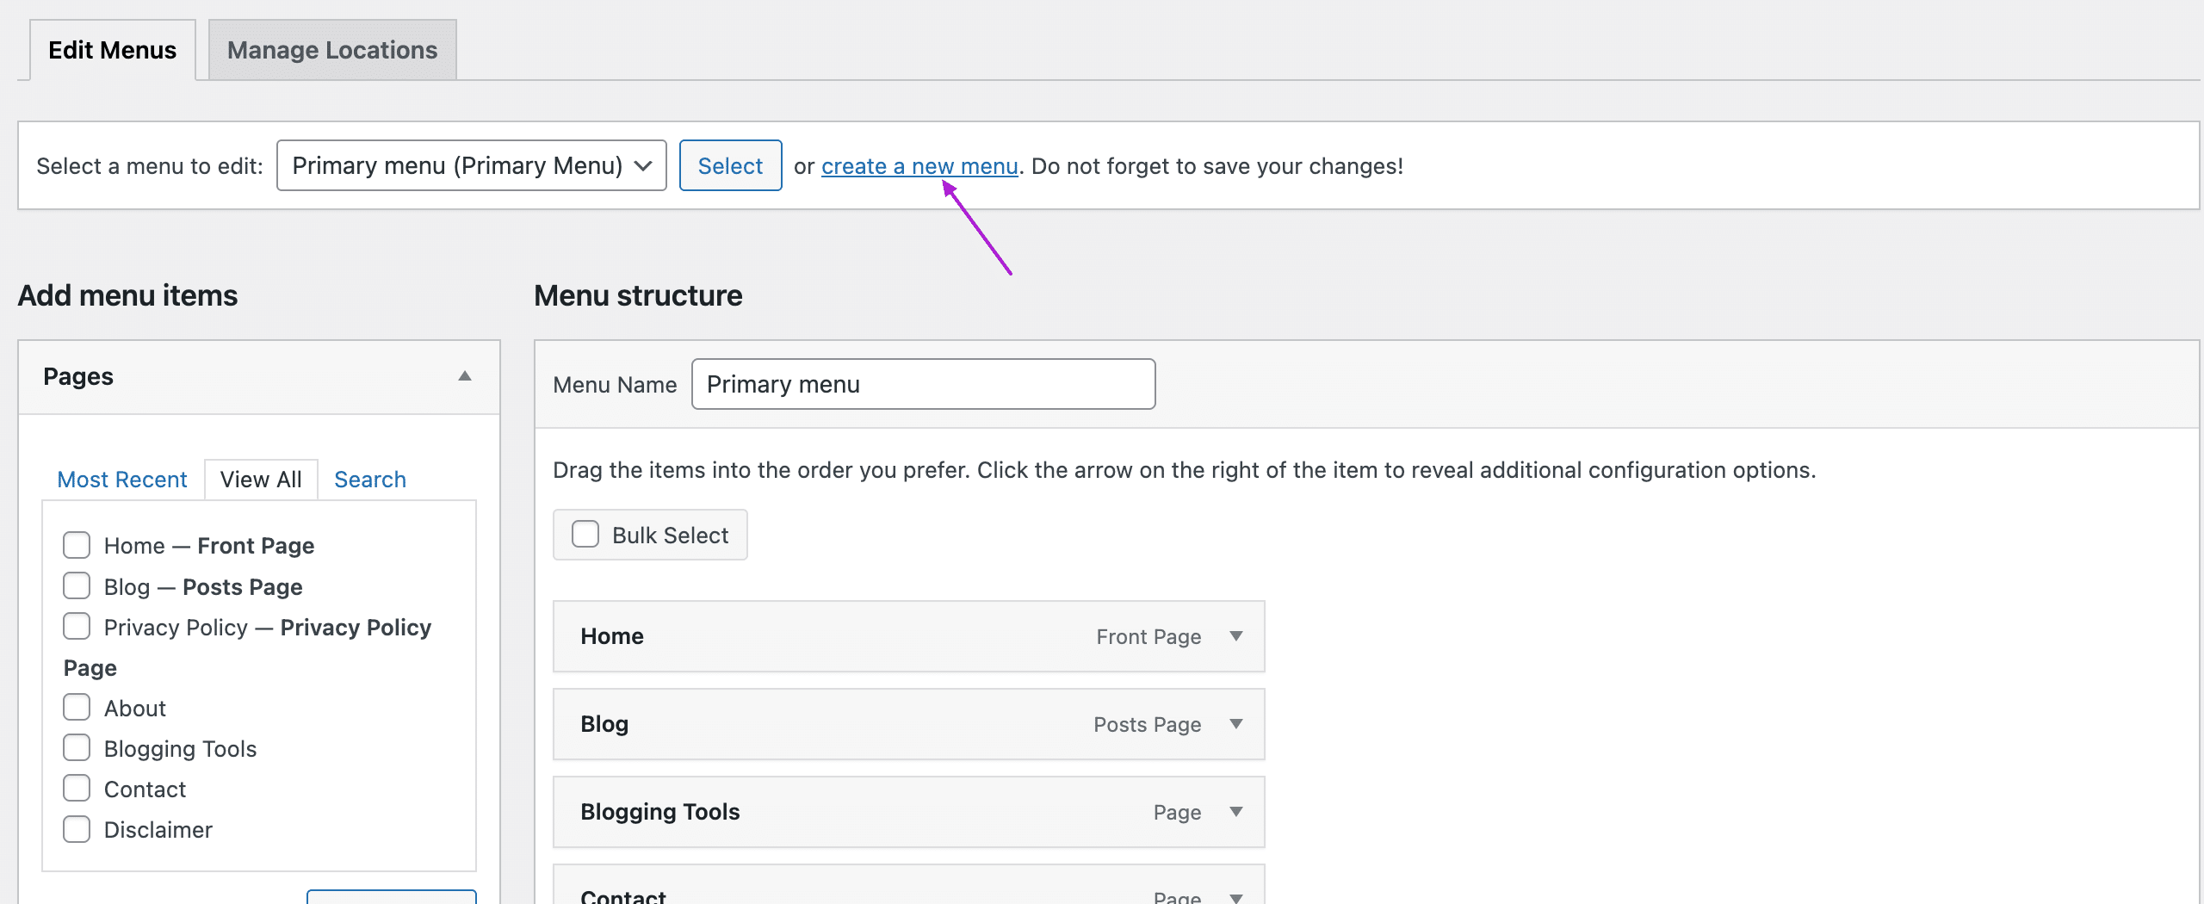Screen dimensions: 2204x904
Task: Switch to the Edit Menus tab
Action: click(112, 49)
